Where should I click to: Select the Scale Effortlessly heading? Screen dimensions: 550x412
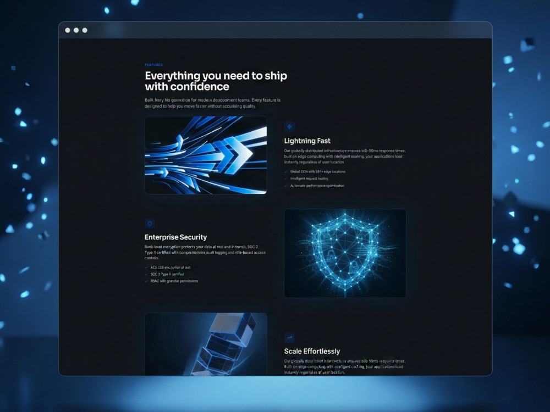tap(312, 352)
